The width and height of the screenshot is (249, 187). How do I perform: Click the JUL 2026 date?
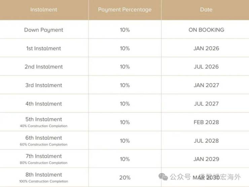pyautogui.click(x=206, y=67)
